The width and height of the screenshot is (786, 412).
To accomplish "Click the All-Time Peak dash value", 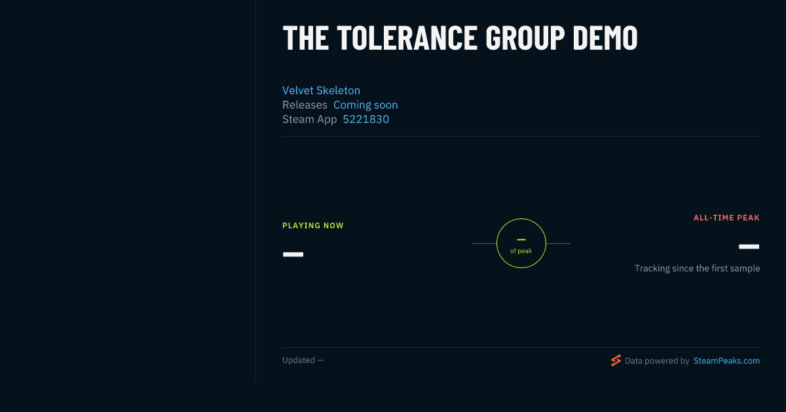I will [749, 247].
